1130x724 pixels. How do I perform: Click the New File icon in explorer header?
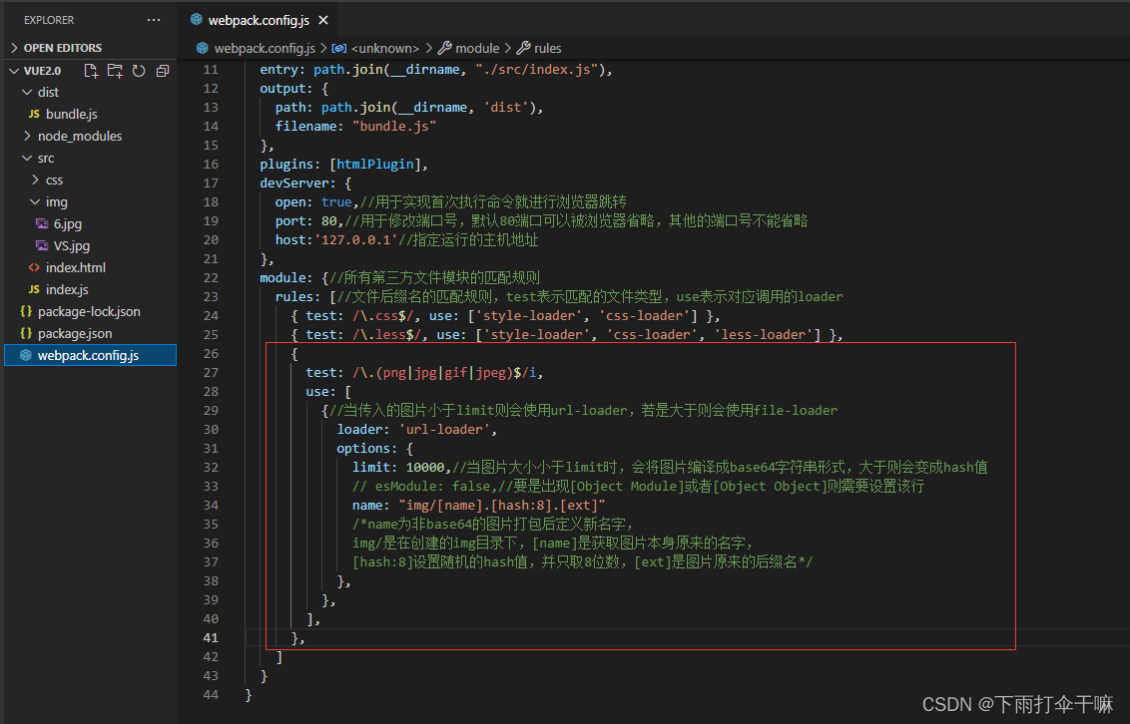tap(91, 71)
